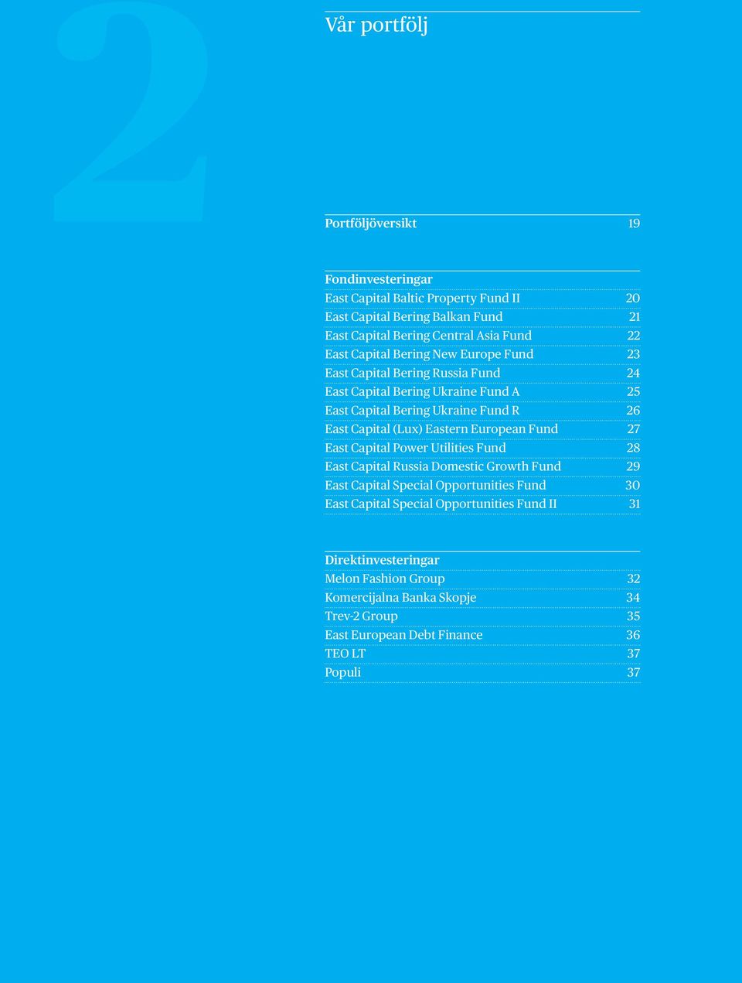Click page number 24 for Bering Russia Fund

coord(633,373)
